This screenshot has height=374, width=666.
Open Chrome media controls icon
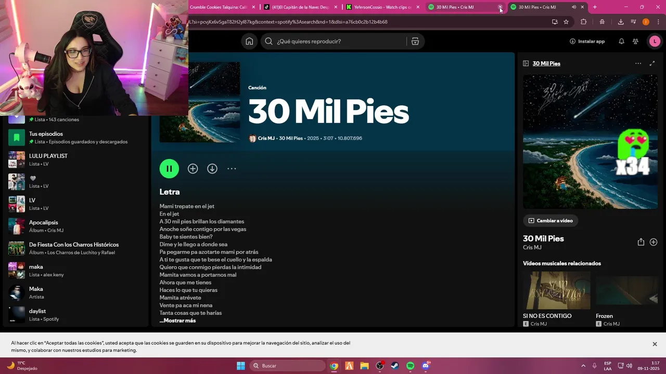(x=633, y=22)
